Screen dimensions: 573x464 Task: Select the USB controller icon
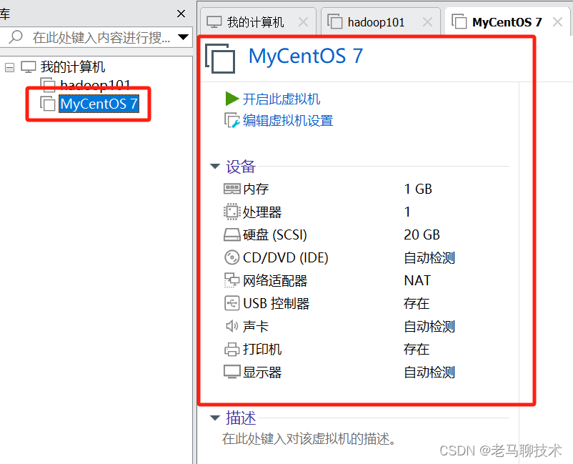click(231, 303)
